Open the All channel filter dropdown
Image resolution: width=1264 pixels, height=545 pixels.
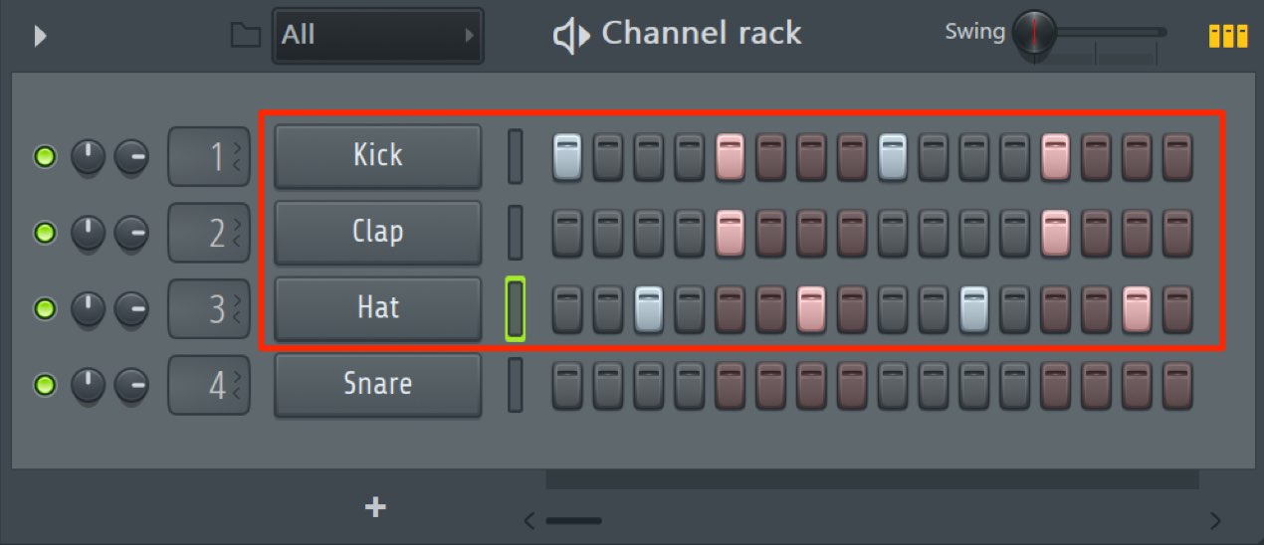tap(378, 36)
